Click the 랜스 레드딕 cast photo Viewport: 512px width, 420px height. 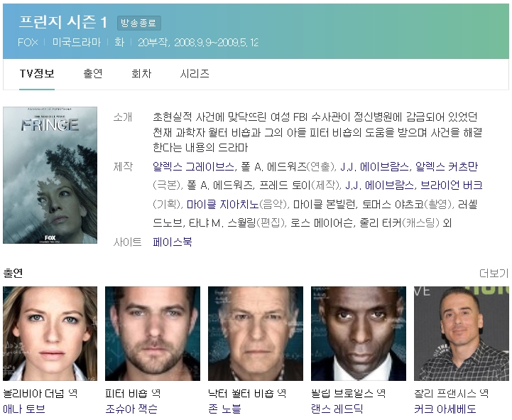click(x=359, y=334)
